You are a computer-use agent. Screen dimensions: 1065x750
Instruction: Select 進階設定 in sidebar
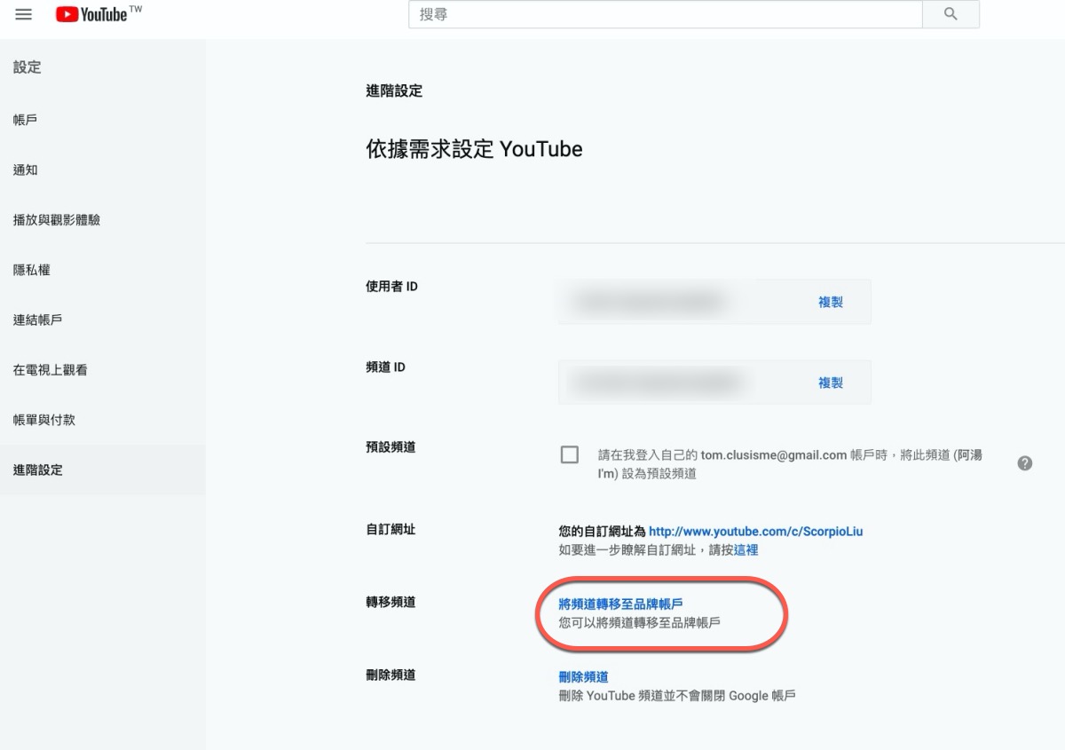click(103, 470)
